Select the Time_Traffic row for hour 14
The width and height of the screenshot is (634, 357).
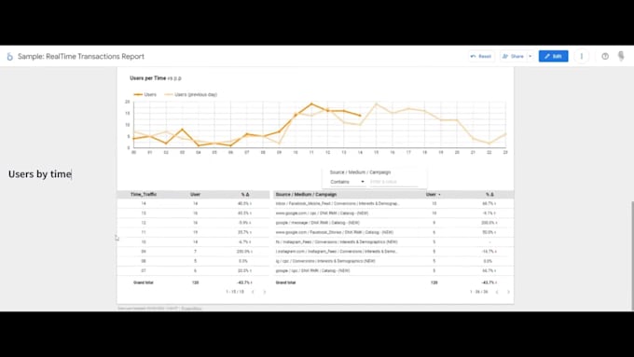tap(193, 204)
